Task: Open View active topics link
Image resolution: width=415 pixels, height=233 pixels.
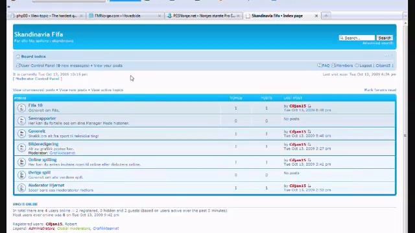Action: 107,90
